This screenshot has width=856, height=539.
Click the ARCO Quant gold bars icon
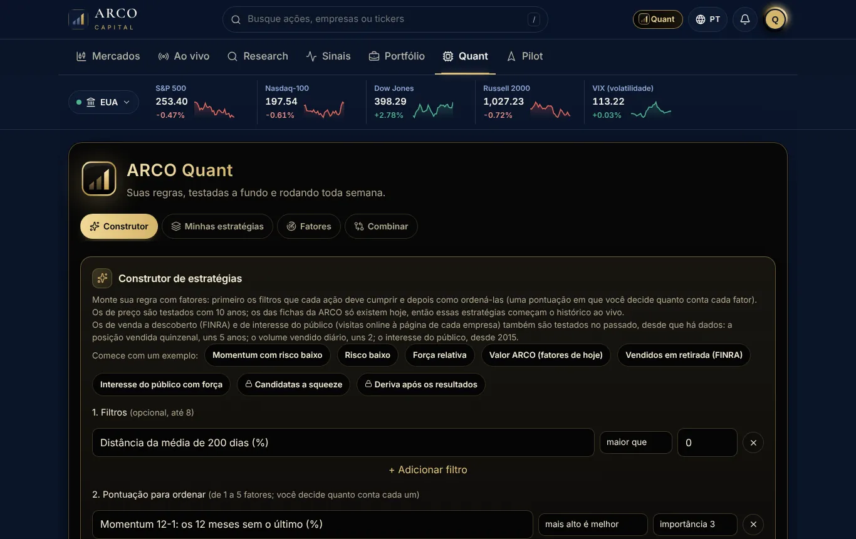tap(99, 179)
